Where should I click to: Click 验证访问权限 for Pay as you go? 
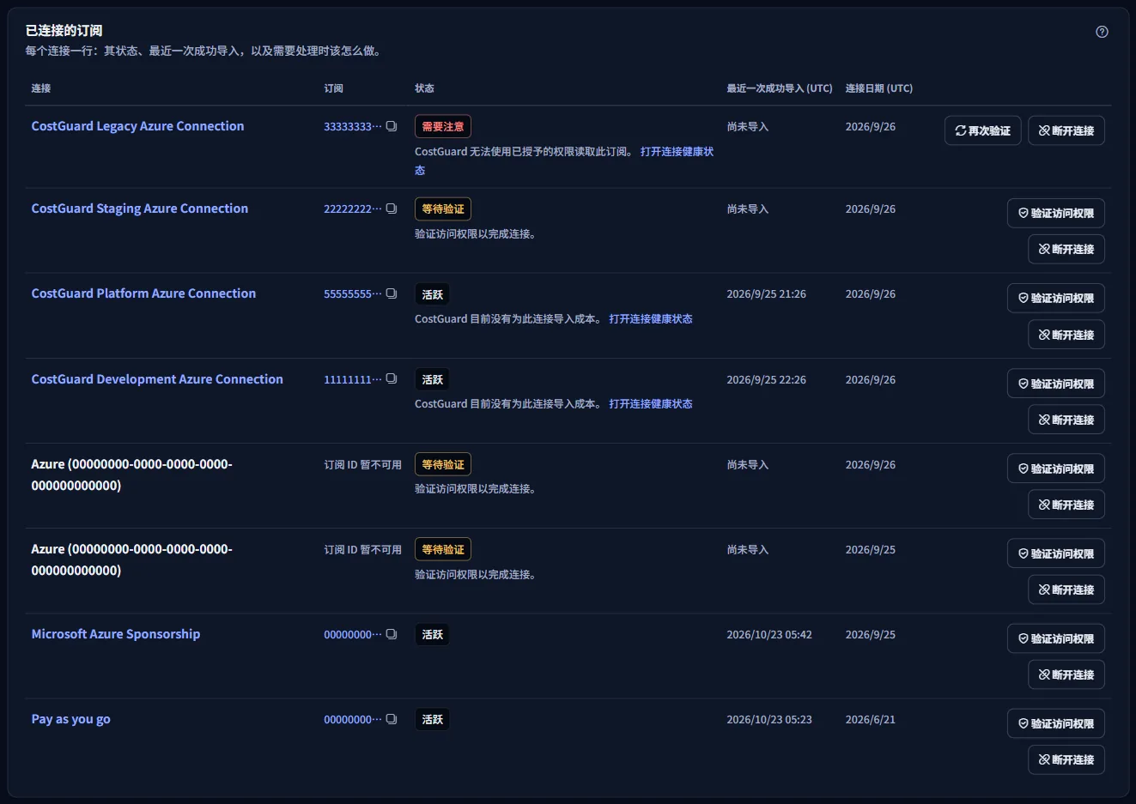[x=1055, y=723]
